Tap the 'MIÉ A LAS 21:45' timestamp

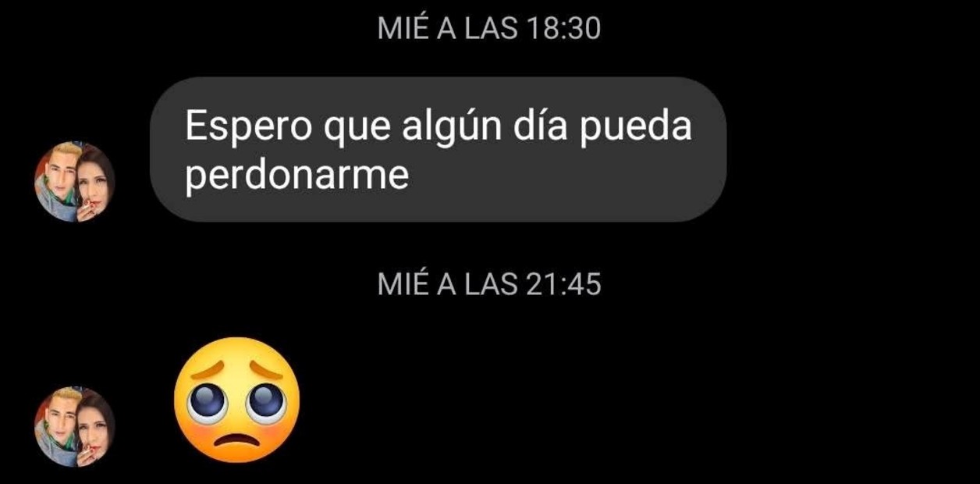tap(489, 285)
